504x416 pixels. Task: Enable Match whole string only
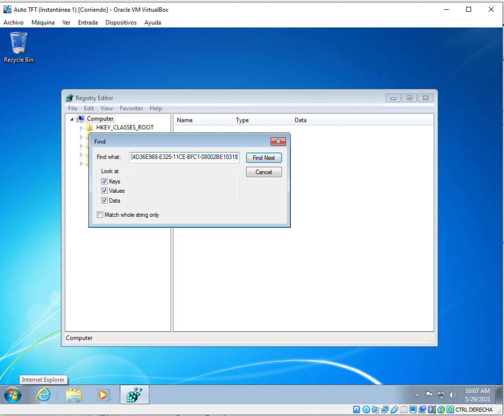pos(100,215)
